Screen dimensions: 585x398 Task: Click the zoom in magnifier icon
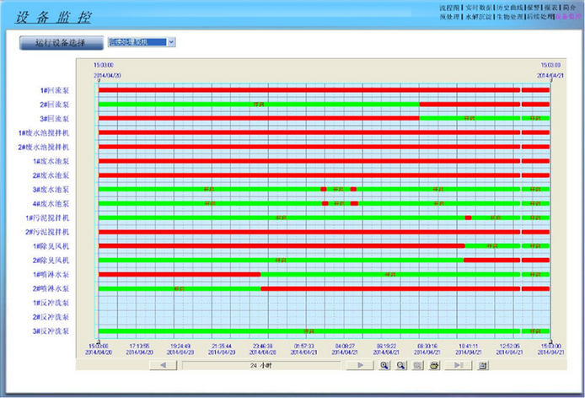[x=384, y=365]
